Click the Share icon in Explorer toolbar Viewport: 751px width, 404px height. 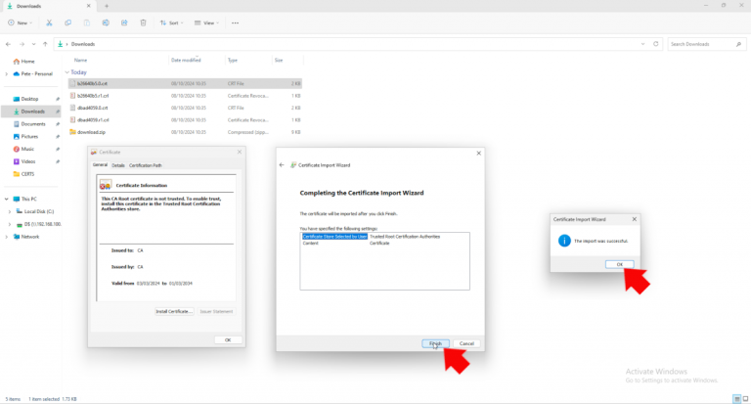pos(124,22)
